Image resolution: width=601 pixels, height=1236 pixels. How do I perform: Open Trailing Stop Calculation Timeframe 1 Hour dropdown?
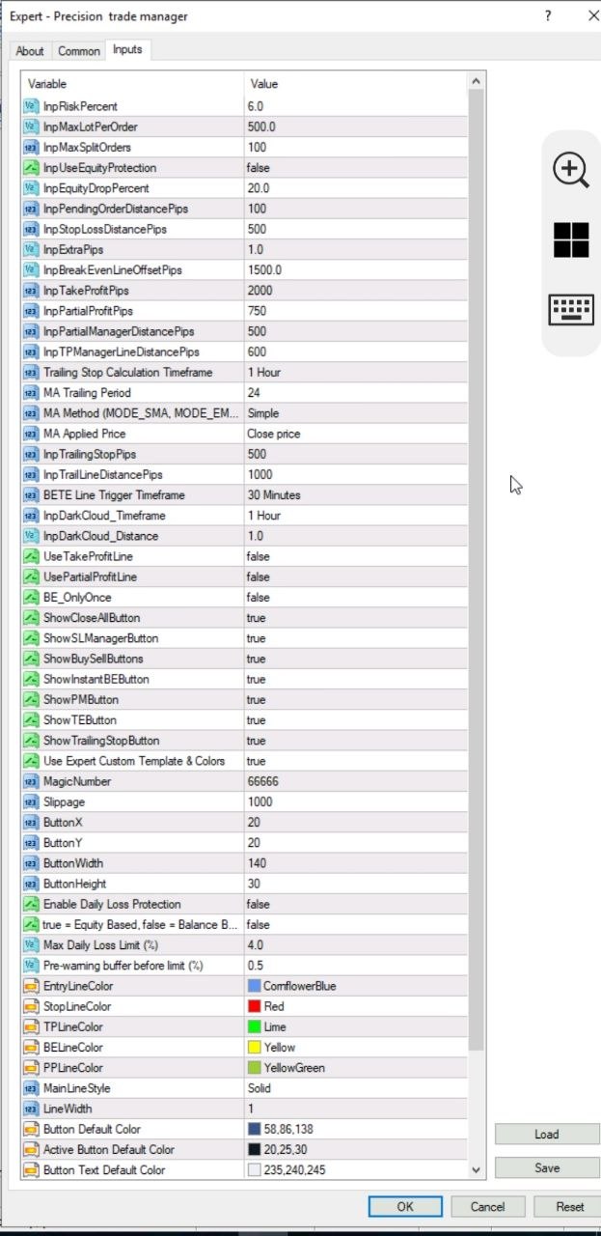click(x=355, y=372)
